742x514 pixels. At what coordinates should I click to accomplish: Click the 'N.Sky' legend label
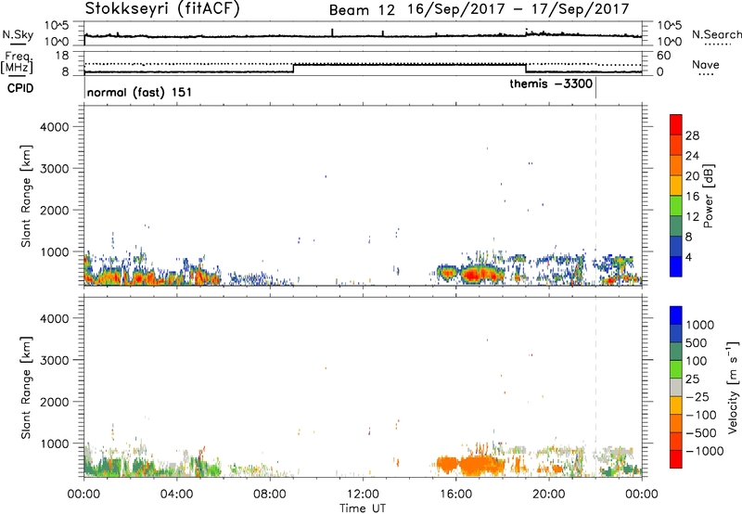pyautogui.click(x=18, y=34)
